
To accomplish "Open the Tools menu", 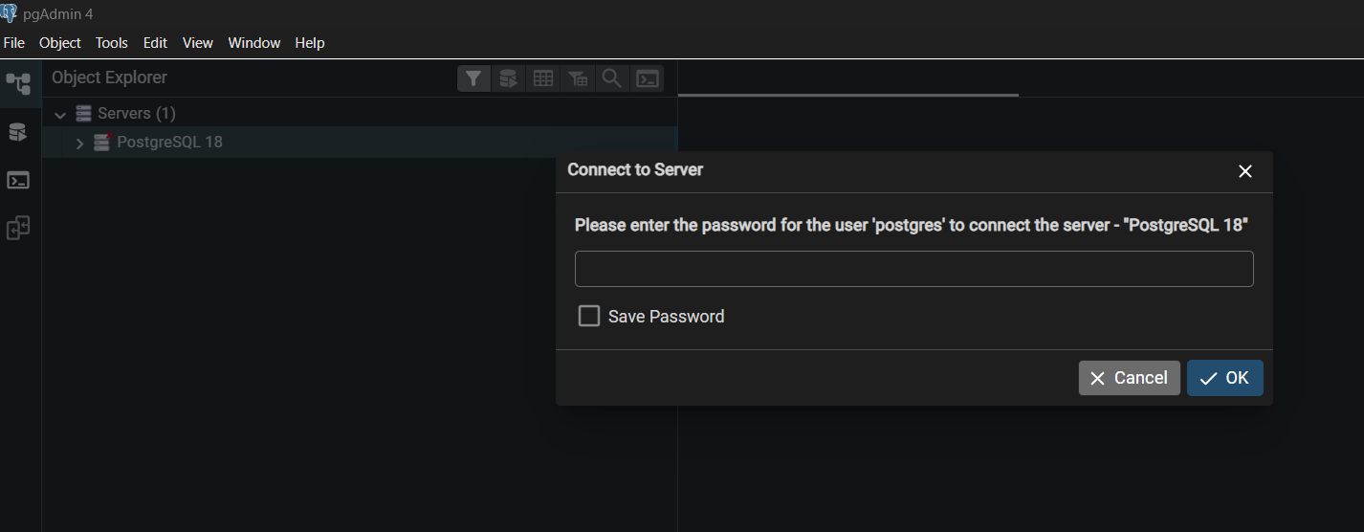I will (112, 43).
